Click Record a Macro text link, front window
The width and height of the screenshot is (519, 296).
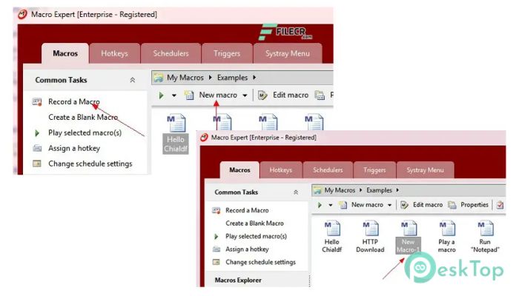point(247,210)
